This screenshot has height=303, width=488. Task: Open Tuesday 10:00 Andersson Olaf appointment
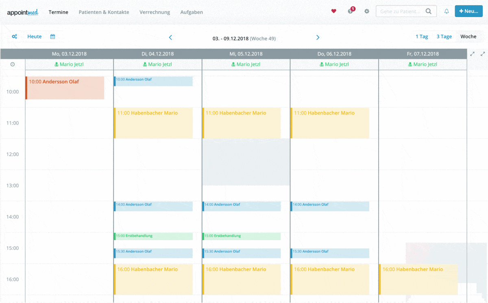(153, 81)
